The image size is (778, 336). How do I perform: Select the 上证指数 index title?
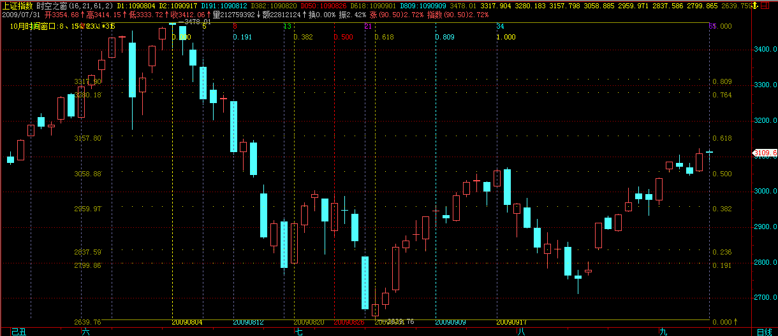click(x=17, y=5)
